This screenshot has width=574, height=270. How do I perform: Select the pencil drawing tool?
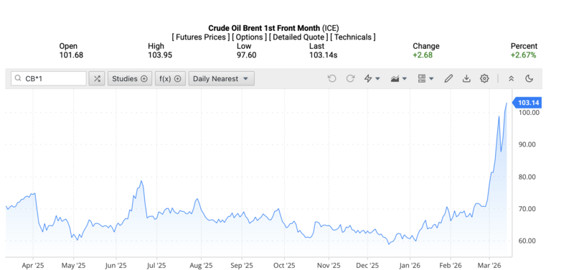(x=448, y=78)
